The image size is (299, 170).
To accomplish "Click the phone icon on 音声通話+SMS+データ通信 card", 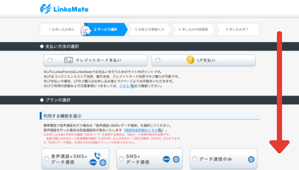I will coord(97,156).
